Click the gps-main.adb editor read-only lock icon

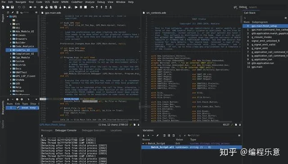pos(139,125)
